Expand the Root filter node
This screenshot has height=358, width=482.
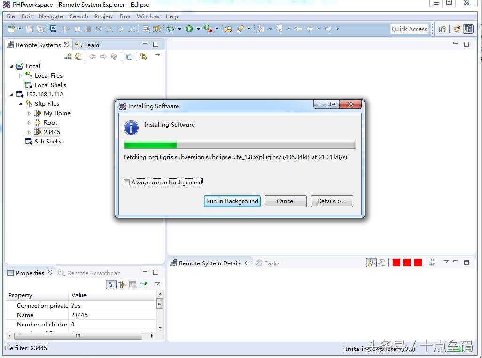tap(29, 123)
